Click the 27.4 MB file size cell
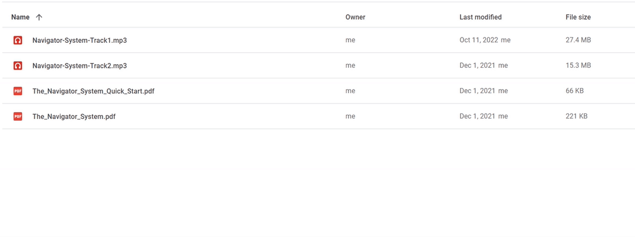The height and width of the screenshot is (237, 635). (x=578, y=40)
